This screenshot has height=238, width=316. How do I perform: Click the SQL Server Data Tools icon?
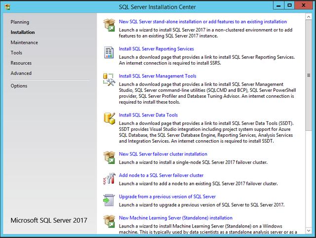(x=110, y=118)
